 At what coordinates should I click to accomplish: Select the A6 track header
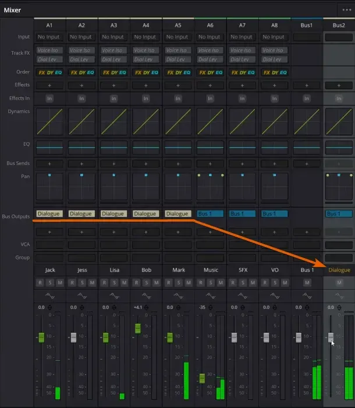pyautogui.click(x=210, y=25)
